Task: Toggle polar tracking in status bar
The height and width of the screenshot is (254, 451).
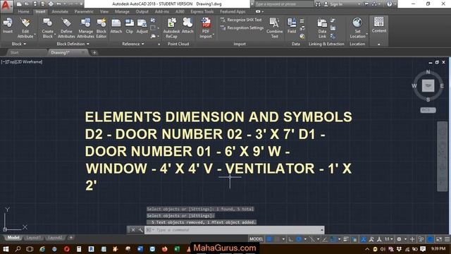Action: tap(299, 239)
